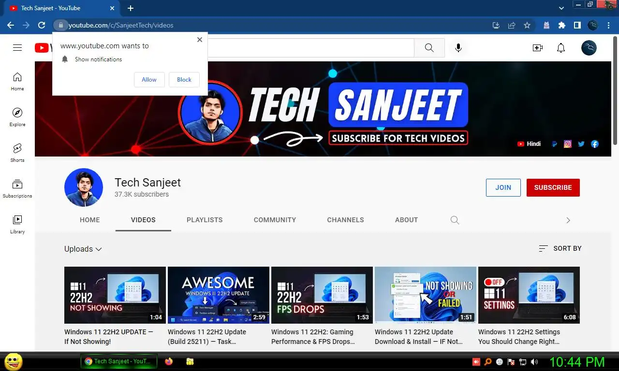Close the notification permission popup
Screen dimensions: 619x371
pyautogui.click(x=200, y=40)
